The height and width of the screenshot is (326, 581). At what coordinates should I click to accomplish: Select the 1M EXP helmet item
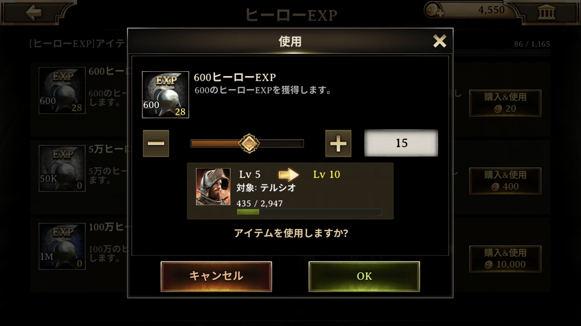(62, 246)
